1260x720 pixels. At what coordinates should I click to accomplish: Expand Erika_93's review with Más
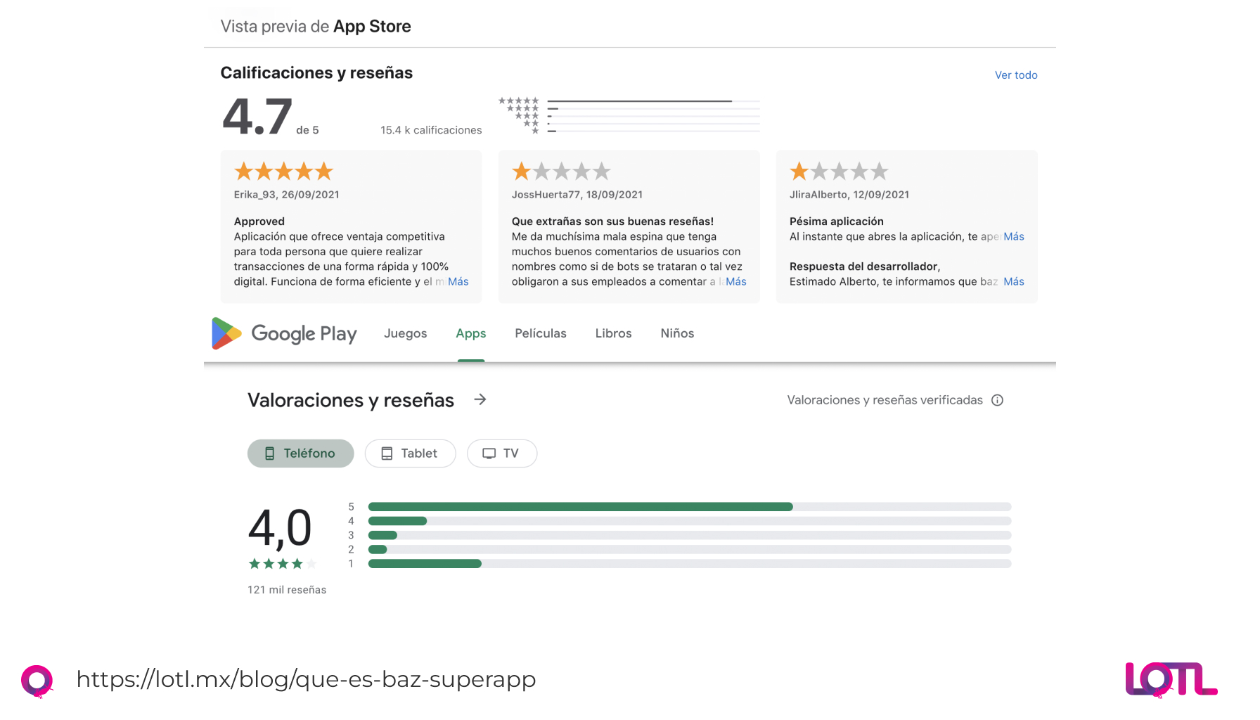pos(458,281)
